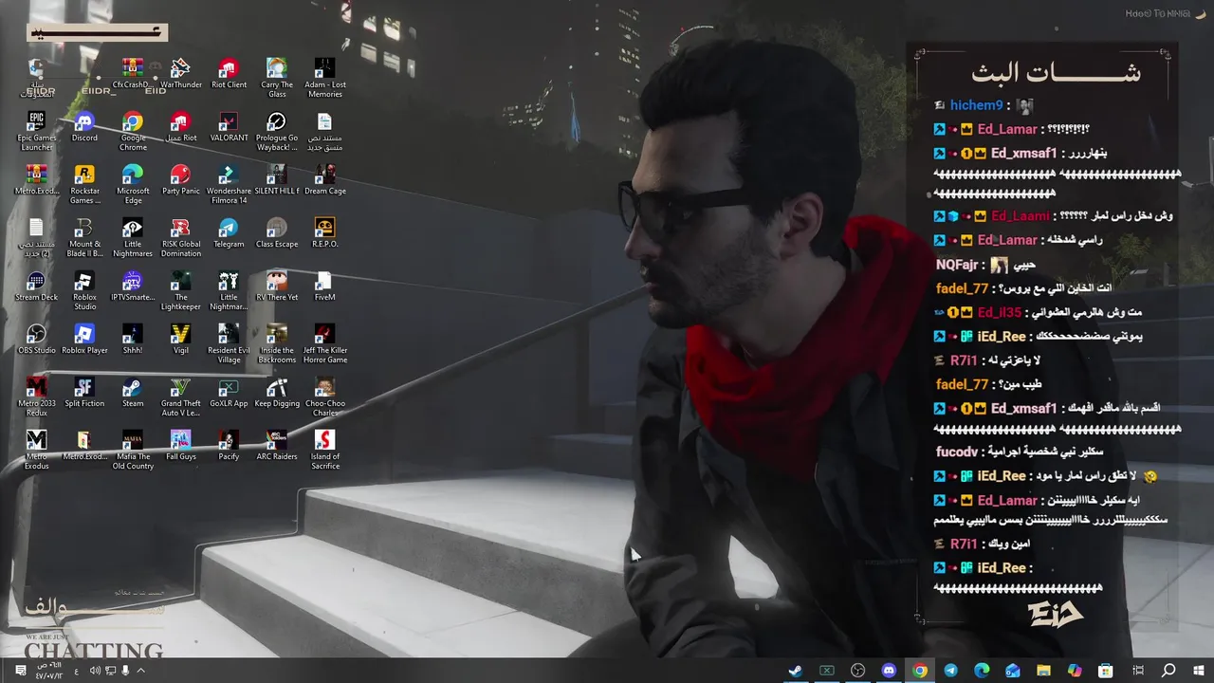Select the WarThunder desktop icon
1214x683 pixels.
(180, 74)
